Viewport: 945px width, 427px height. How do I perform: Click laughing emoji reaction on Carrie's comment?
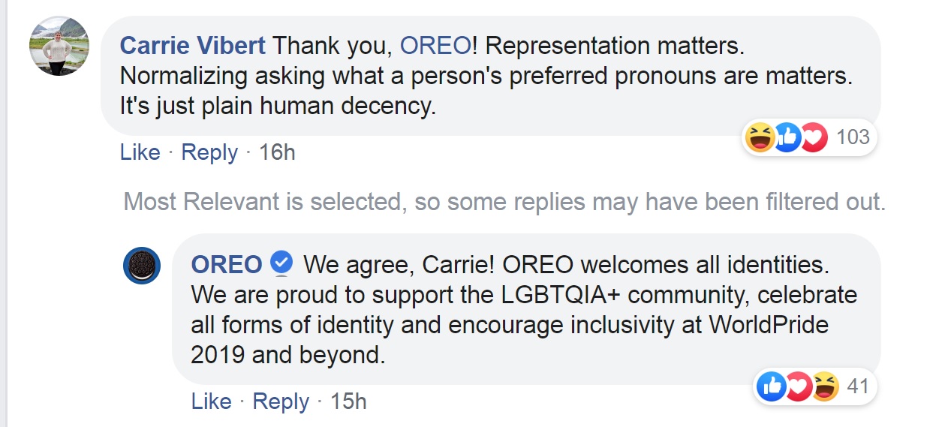tap(759, 137)
